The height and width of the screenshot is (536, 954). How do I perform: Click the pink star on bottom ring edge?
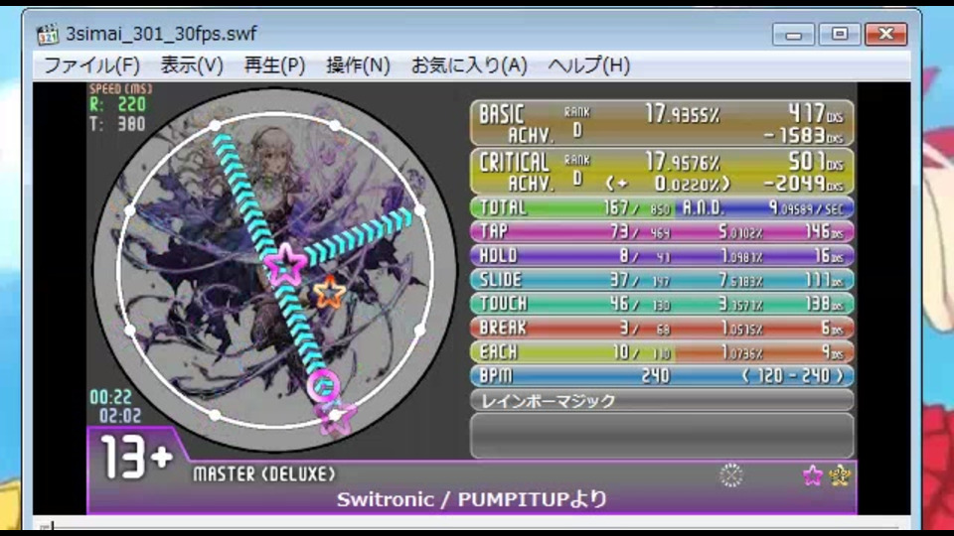336,417
